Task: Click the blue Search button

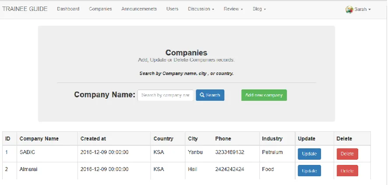Action: pyautogui.click(x=210, y=95)
